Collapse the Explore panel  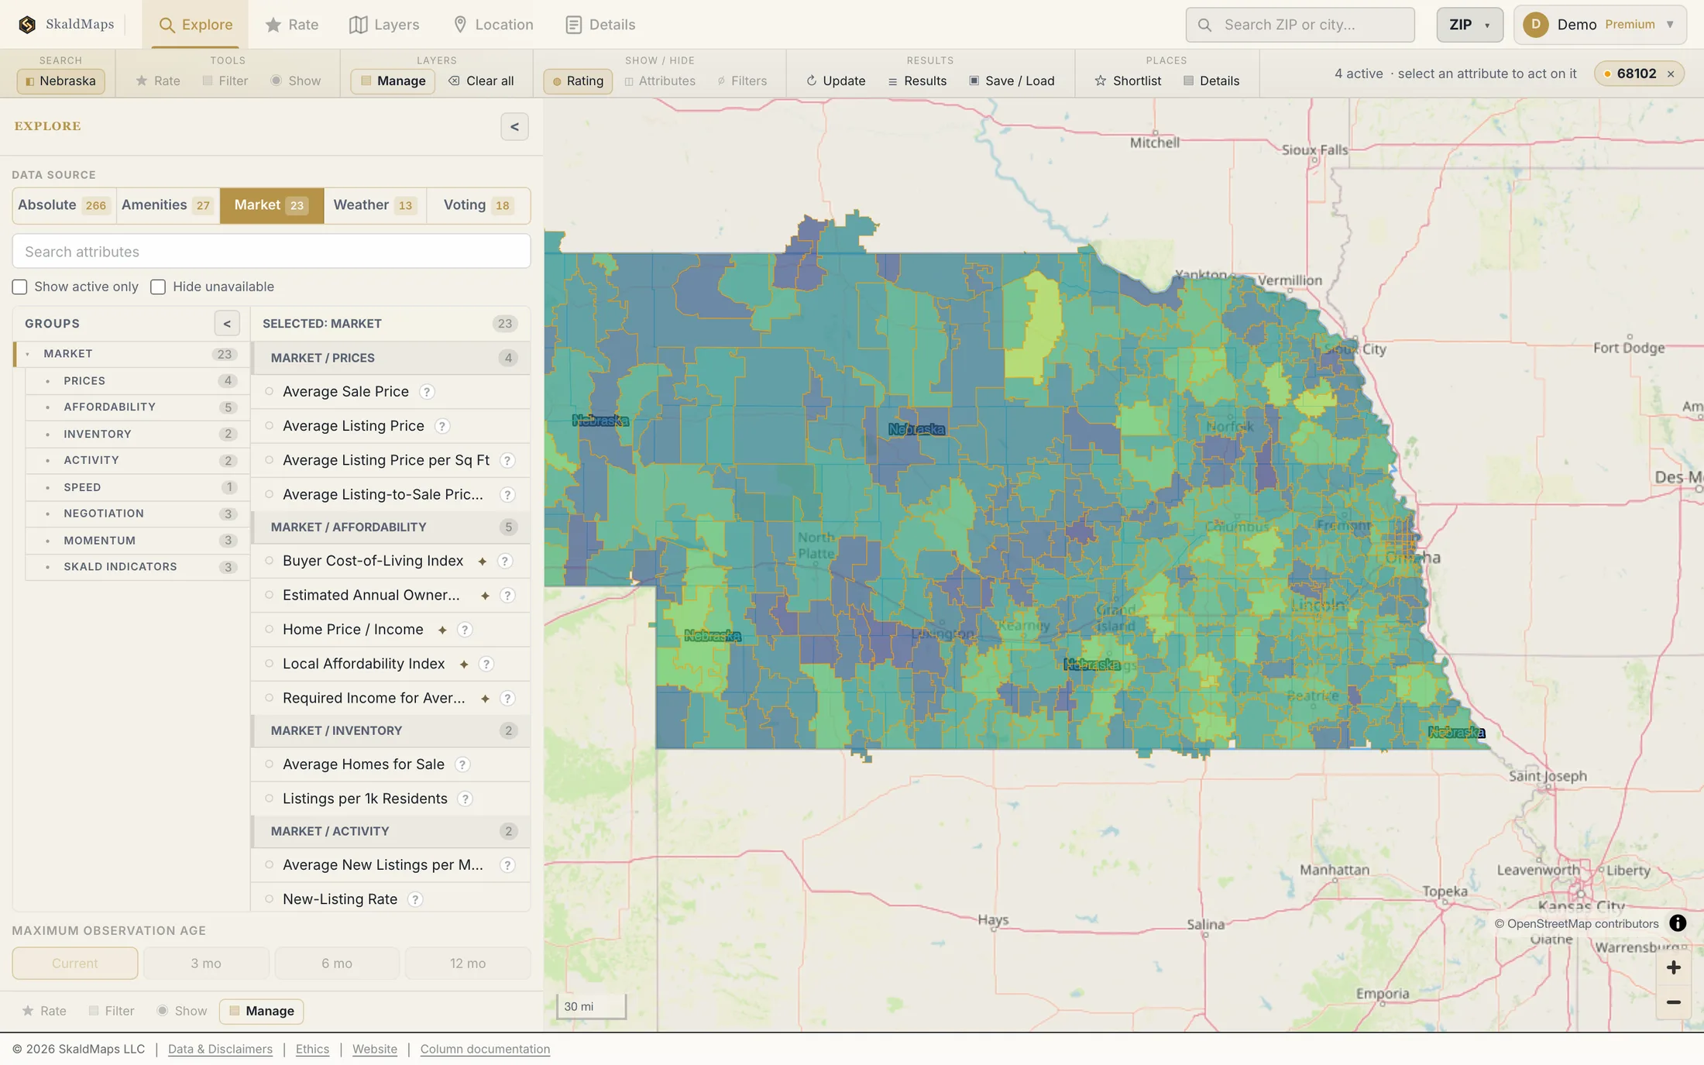click(x=514, y=127)
